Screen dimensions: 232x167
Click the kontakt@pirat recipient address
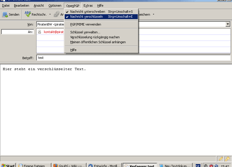point(54,32)
